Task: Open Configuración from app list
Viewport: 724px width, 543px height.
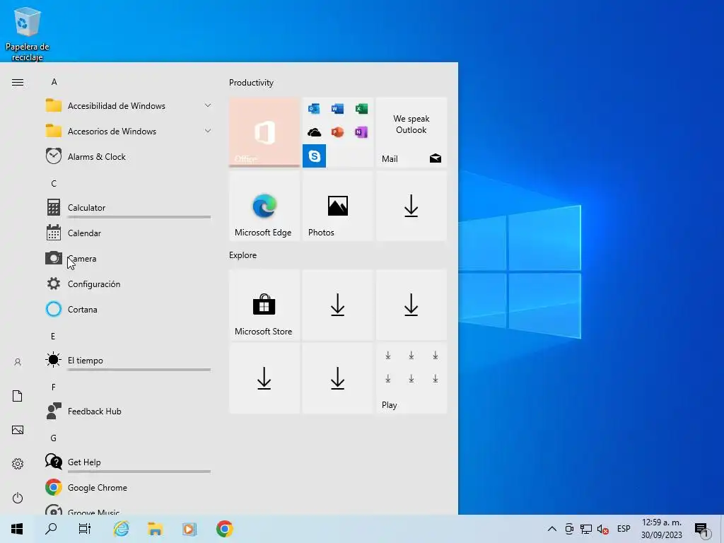Action: point(129,284)
